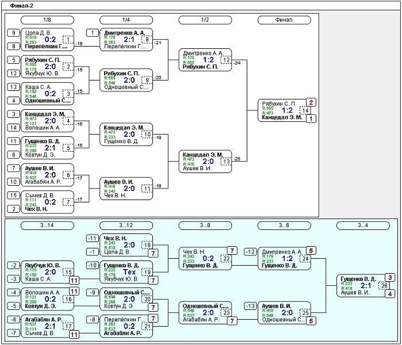402x345 pixels.
Task: Select the 1/8 round header
Action: click(x=47, y=20)
